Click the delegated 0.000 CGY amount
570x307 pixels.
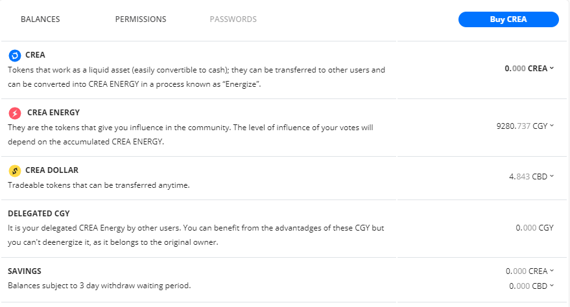534,228
